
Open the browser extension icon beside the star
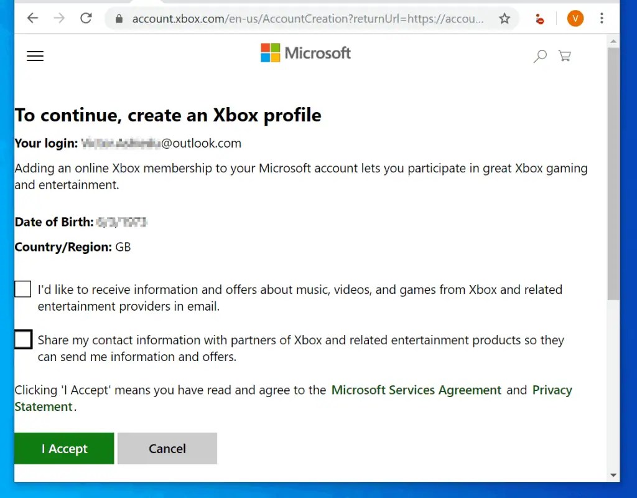click(539, 18)
